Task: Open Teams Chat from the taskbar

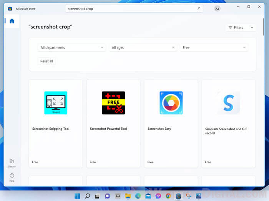Action: pyautogui.click(x=107, y=196)
